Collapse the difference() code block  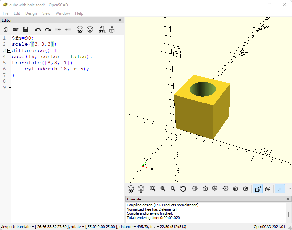[x=9, y=50]
